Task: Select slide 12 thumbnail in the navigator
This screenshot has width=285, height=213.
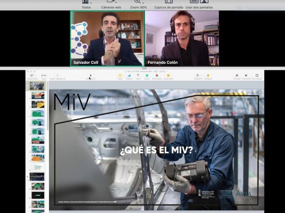Action: point(38,186)
